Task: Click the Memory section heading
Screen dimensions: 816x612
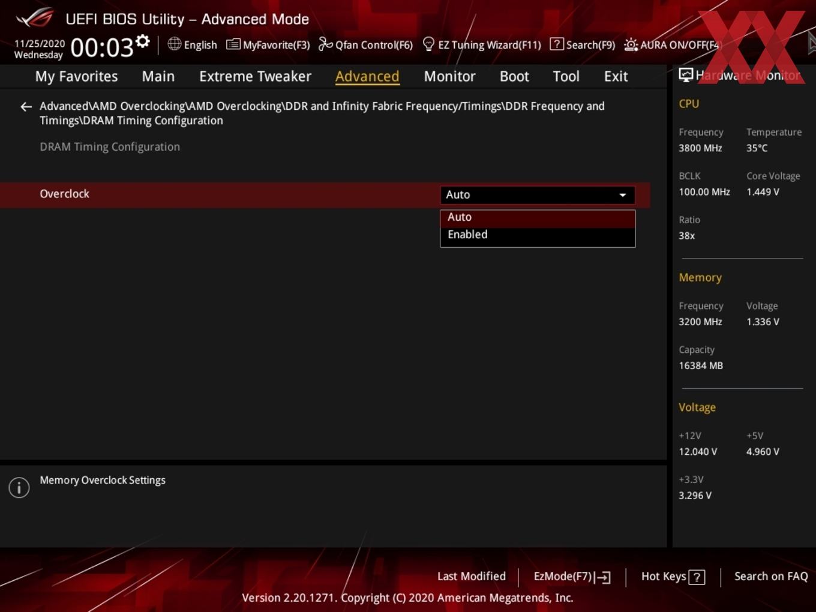Action: click(x=700, y=277)
